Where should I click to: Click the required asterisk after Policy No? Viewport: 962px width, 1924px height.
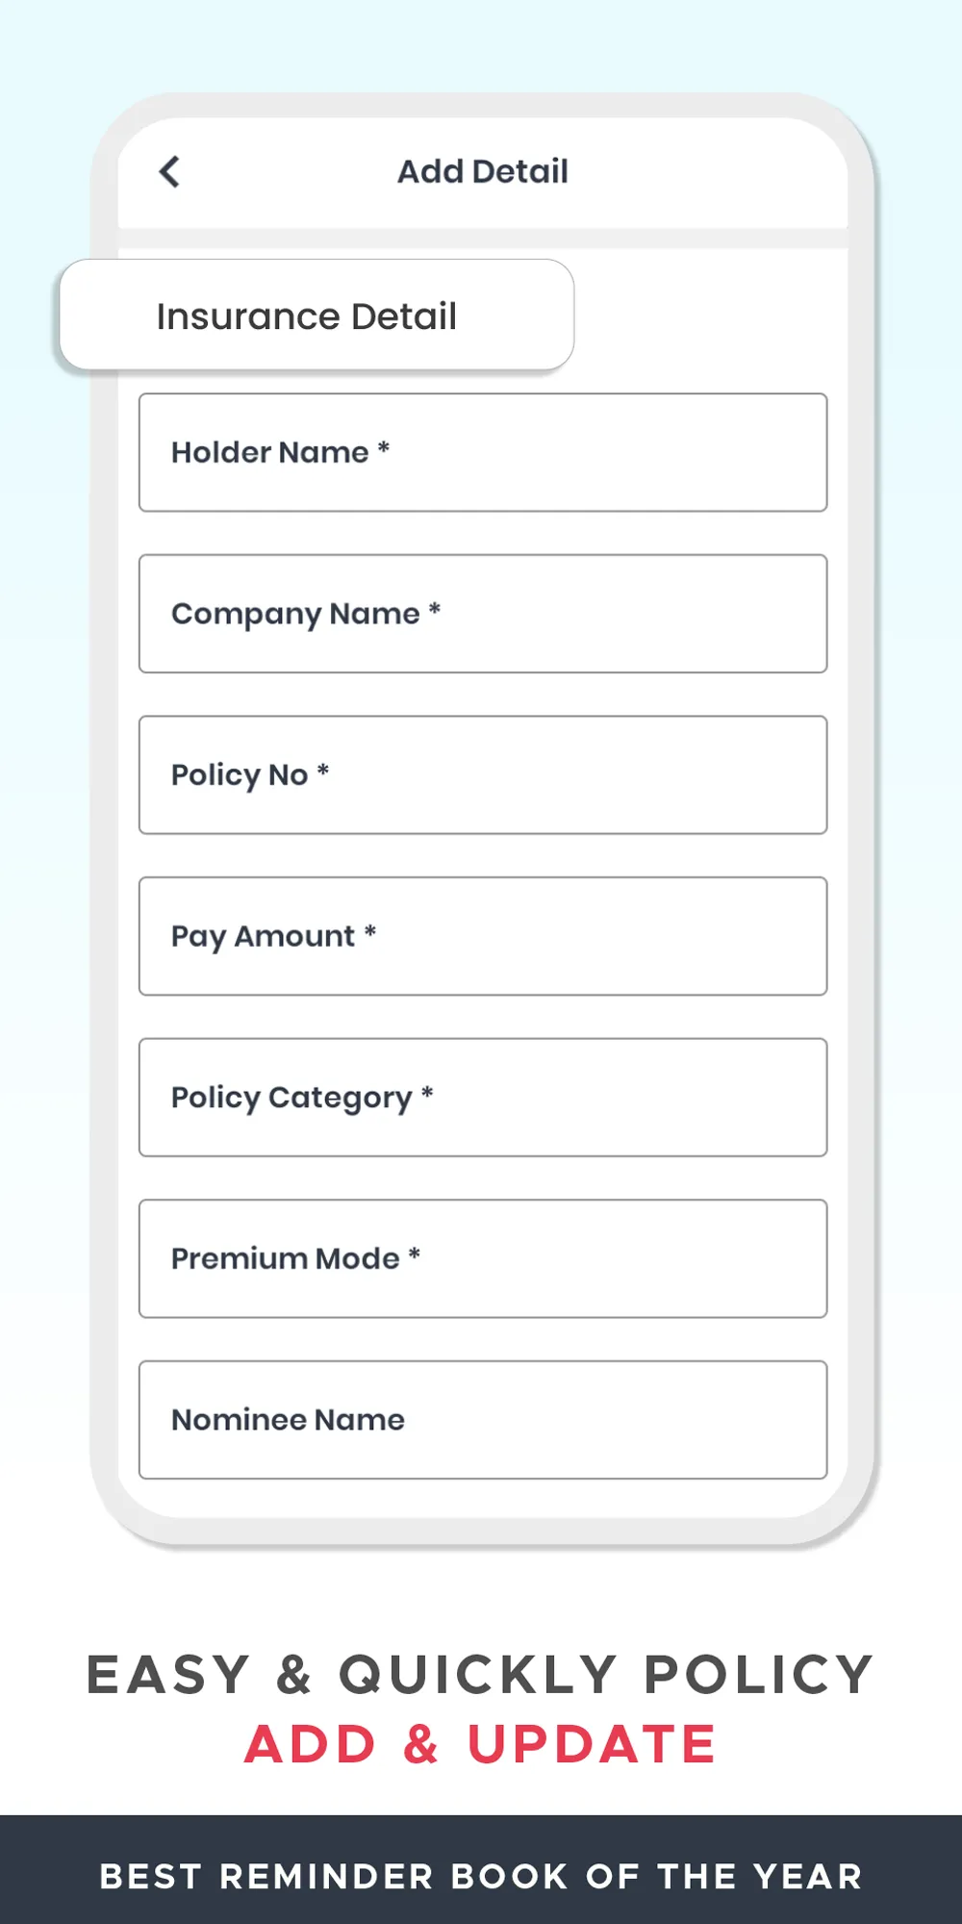coord(323,770)
